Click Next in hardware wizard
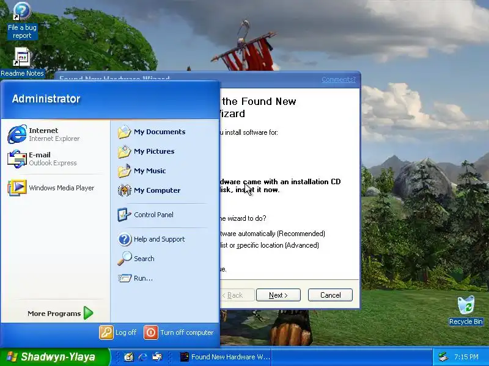This screenshot has width=489, height=366. pyautogui.click(x=278, y=295)
